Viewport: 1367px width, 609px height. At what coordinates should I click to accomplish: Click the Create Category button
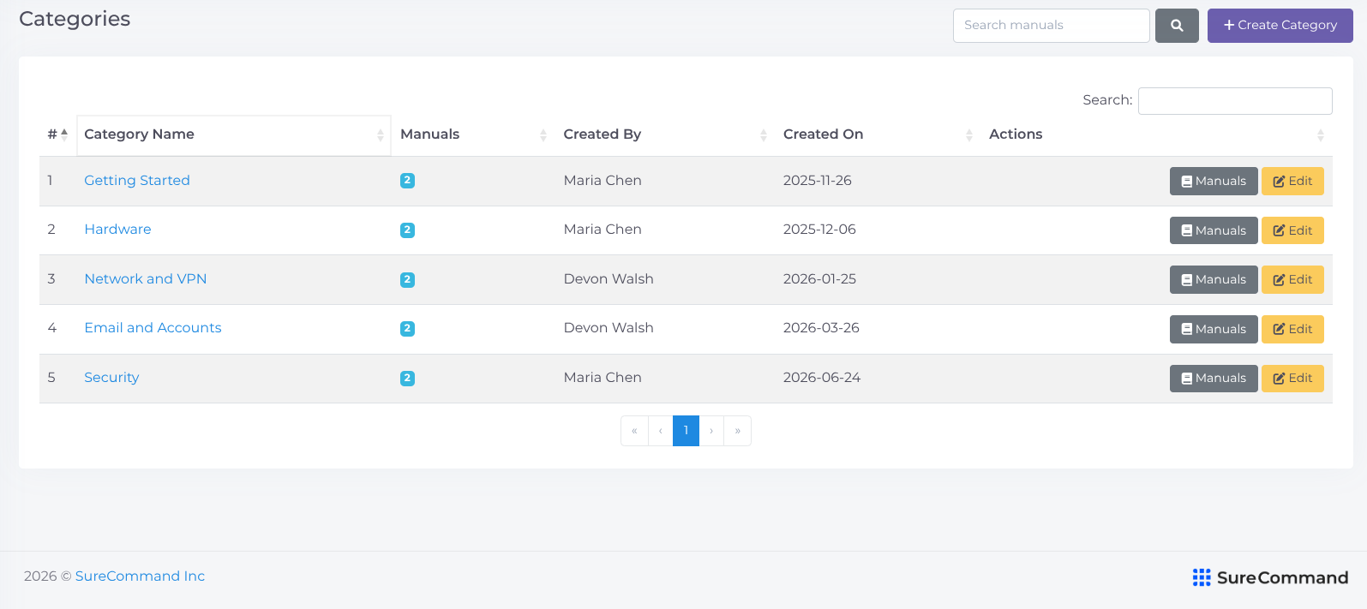tap(1280, 26)
